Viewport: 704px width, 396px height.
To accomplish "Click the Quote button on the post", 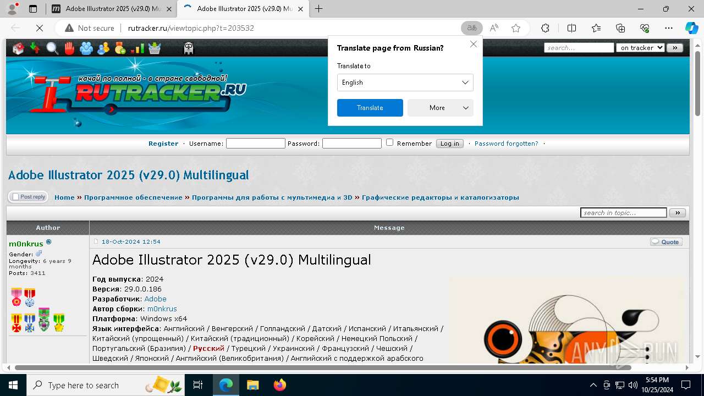I will coord(666,242).
